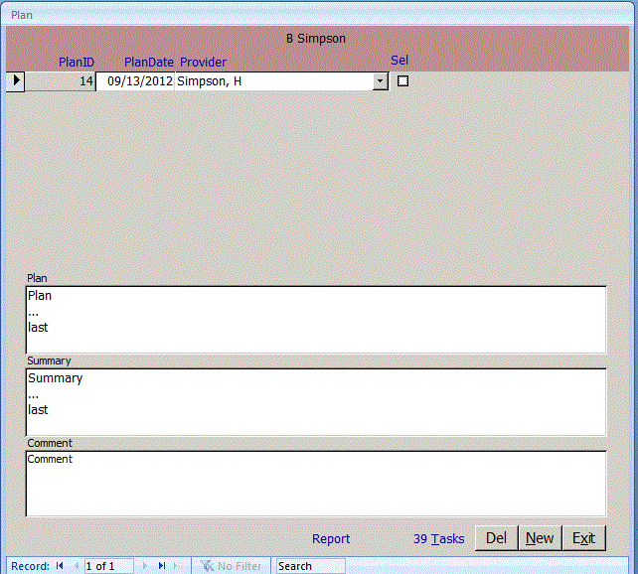The image size is (638, 574).
Task: Click the Summary label above the text box
Action: (x=49, y=360)
